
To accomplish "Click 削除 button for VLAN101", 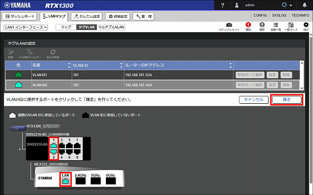I will tap(286, 75).
